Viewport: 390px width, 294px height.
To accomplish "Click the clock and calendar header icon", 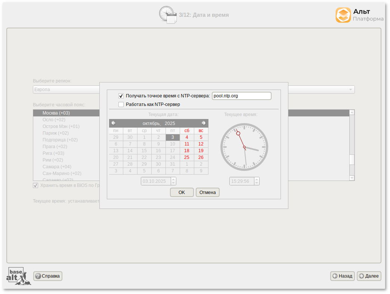I will coord(168,15).
